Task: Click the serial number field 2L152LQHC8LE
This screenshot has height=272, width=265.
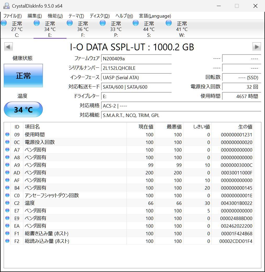Action: pyautogui.click(x=136, y=68)
